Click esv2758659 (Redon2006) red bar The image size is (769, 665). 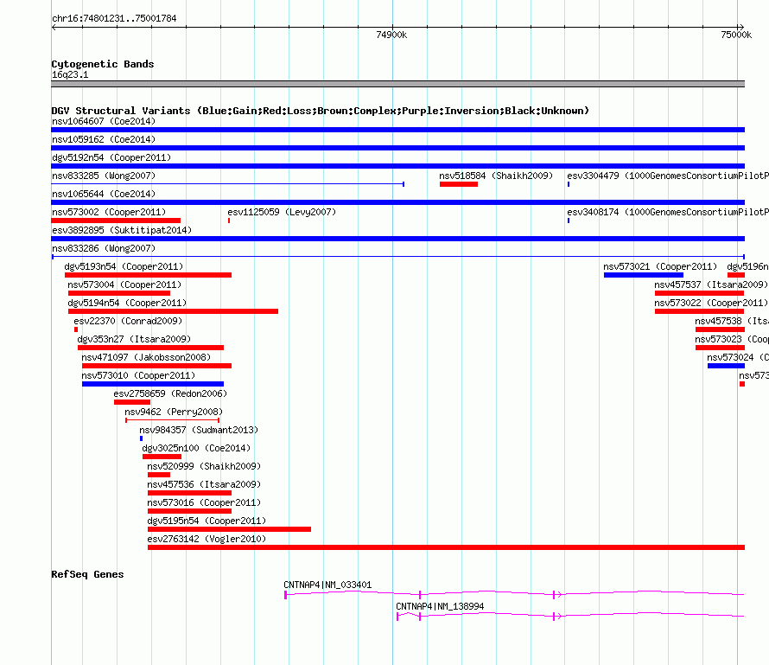[132, 402]
